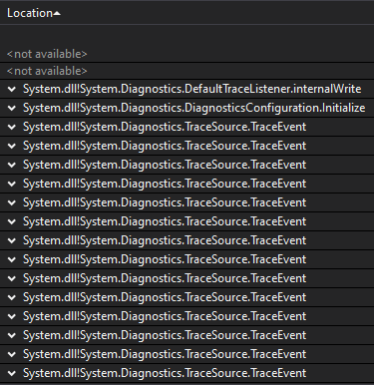Viewport: 374px width, 385px height.
Task: Expand the DefaultTraceListener.internalWrite row chevron
Action: pyautogui.click(x=12, y=89)
